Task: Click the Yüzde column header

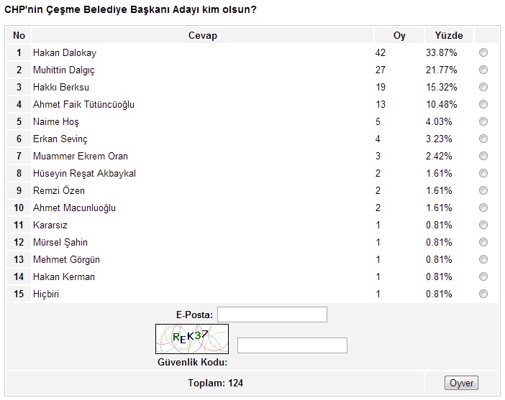Action: [449, 35]
